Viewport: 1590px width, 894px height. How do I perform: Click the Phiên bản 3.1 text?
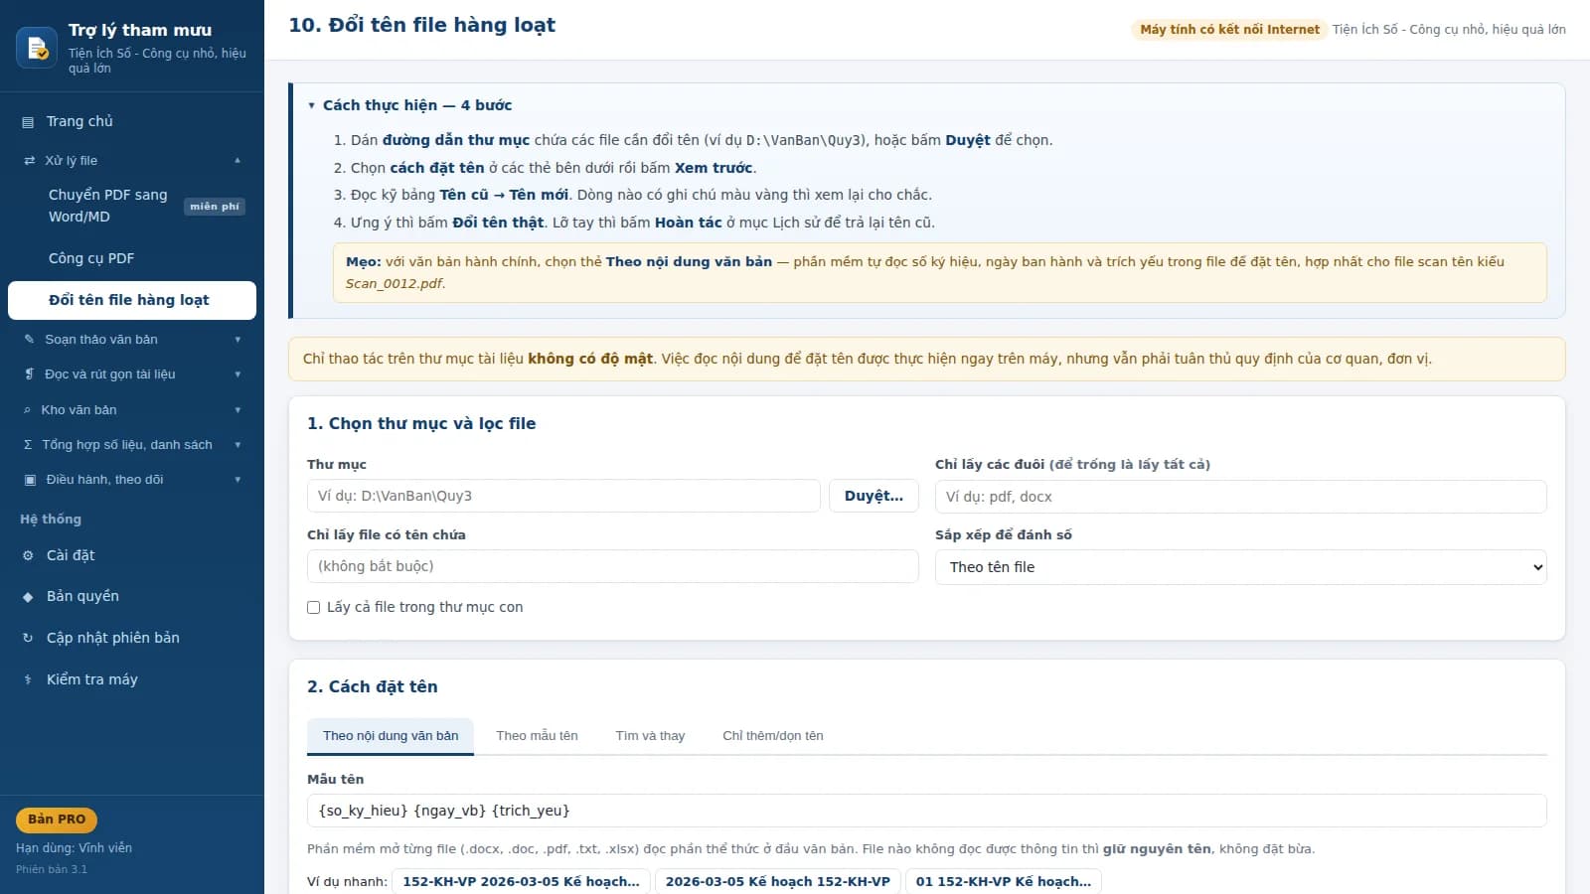[x=52, y=869]
